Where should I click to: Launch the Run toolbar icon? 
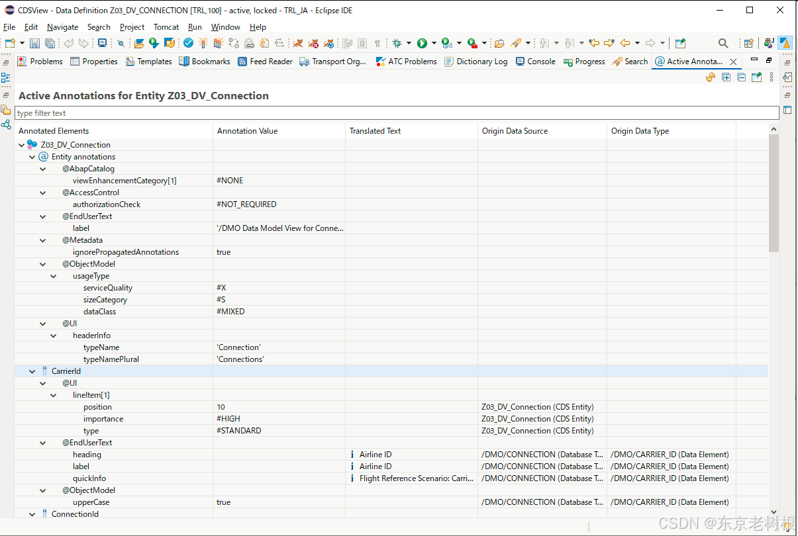coord(423,42)
